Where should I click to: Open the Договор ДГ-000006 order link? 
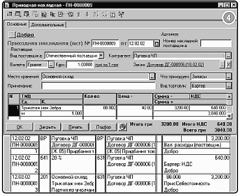[176, 65]
